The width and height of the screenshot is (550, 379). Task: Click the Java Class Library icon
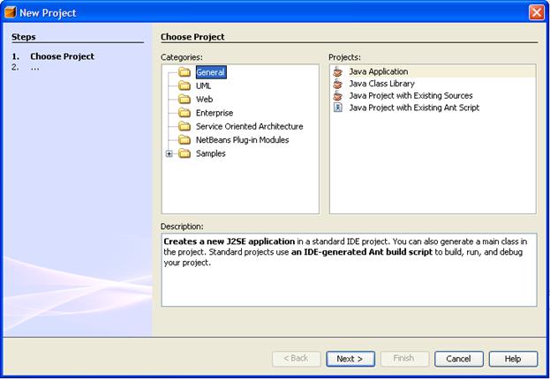point(337,84)
